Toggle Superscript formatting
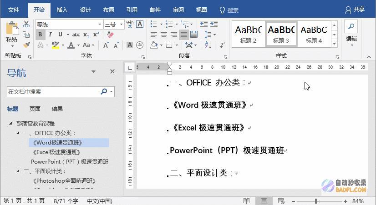 pyautogui.click(x=96, y=35)
